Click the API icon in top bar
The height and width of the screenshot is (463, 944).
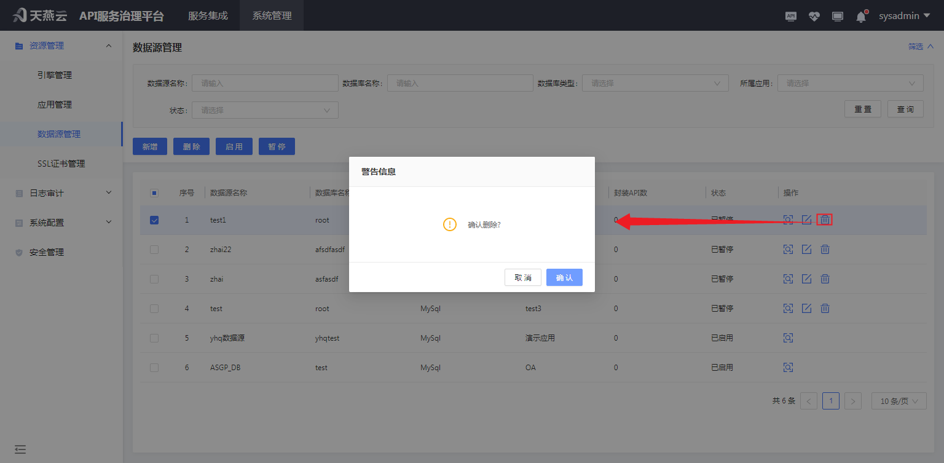pos(791,17)
